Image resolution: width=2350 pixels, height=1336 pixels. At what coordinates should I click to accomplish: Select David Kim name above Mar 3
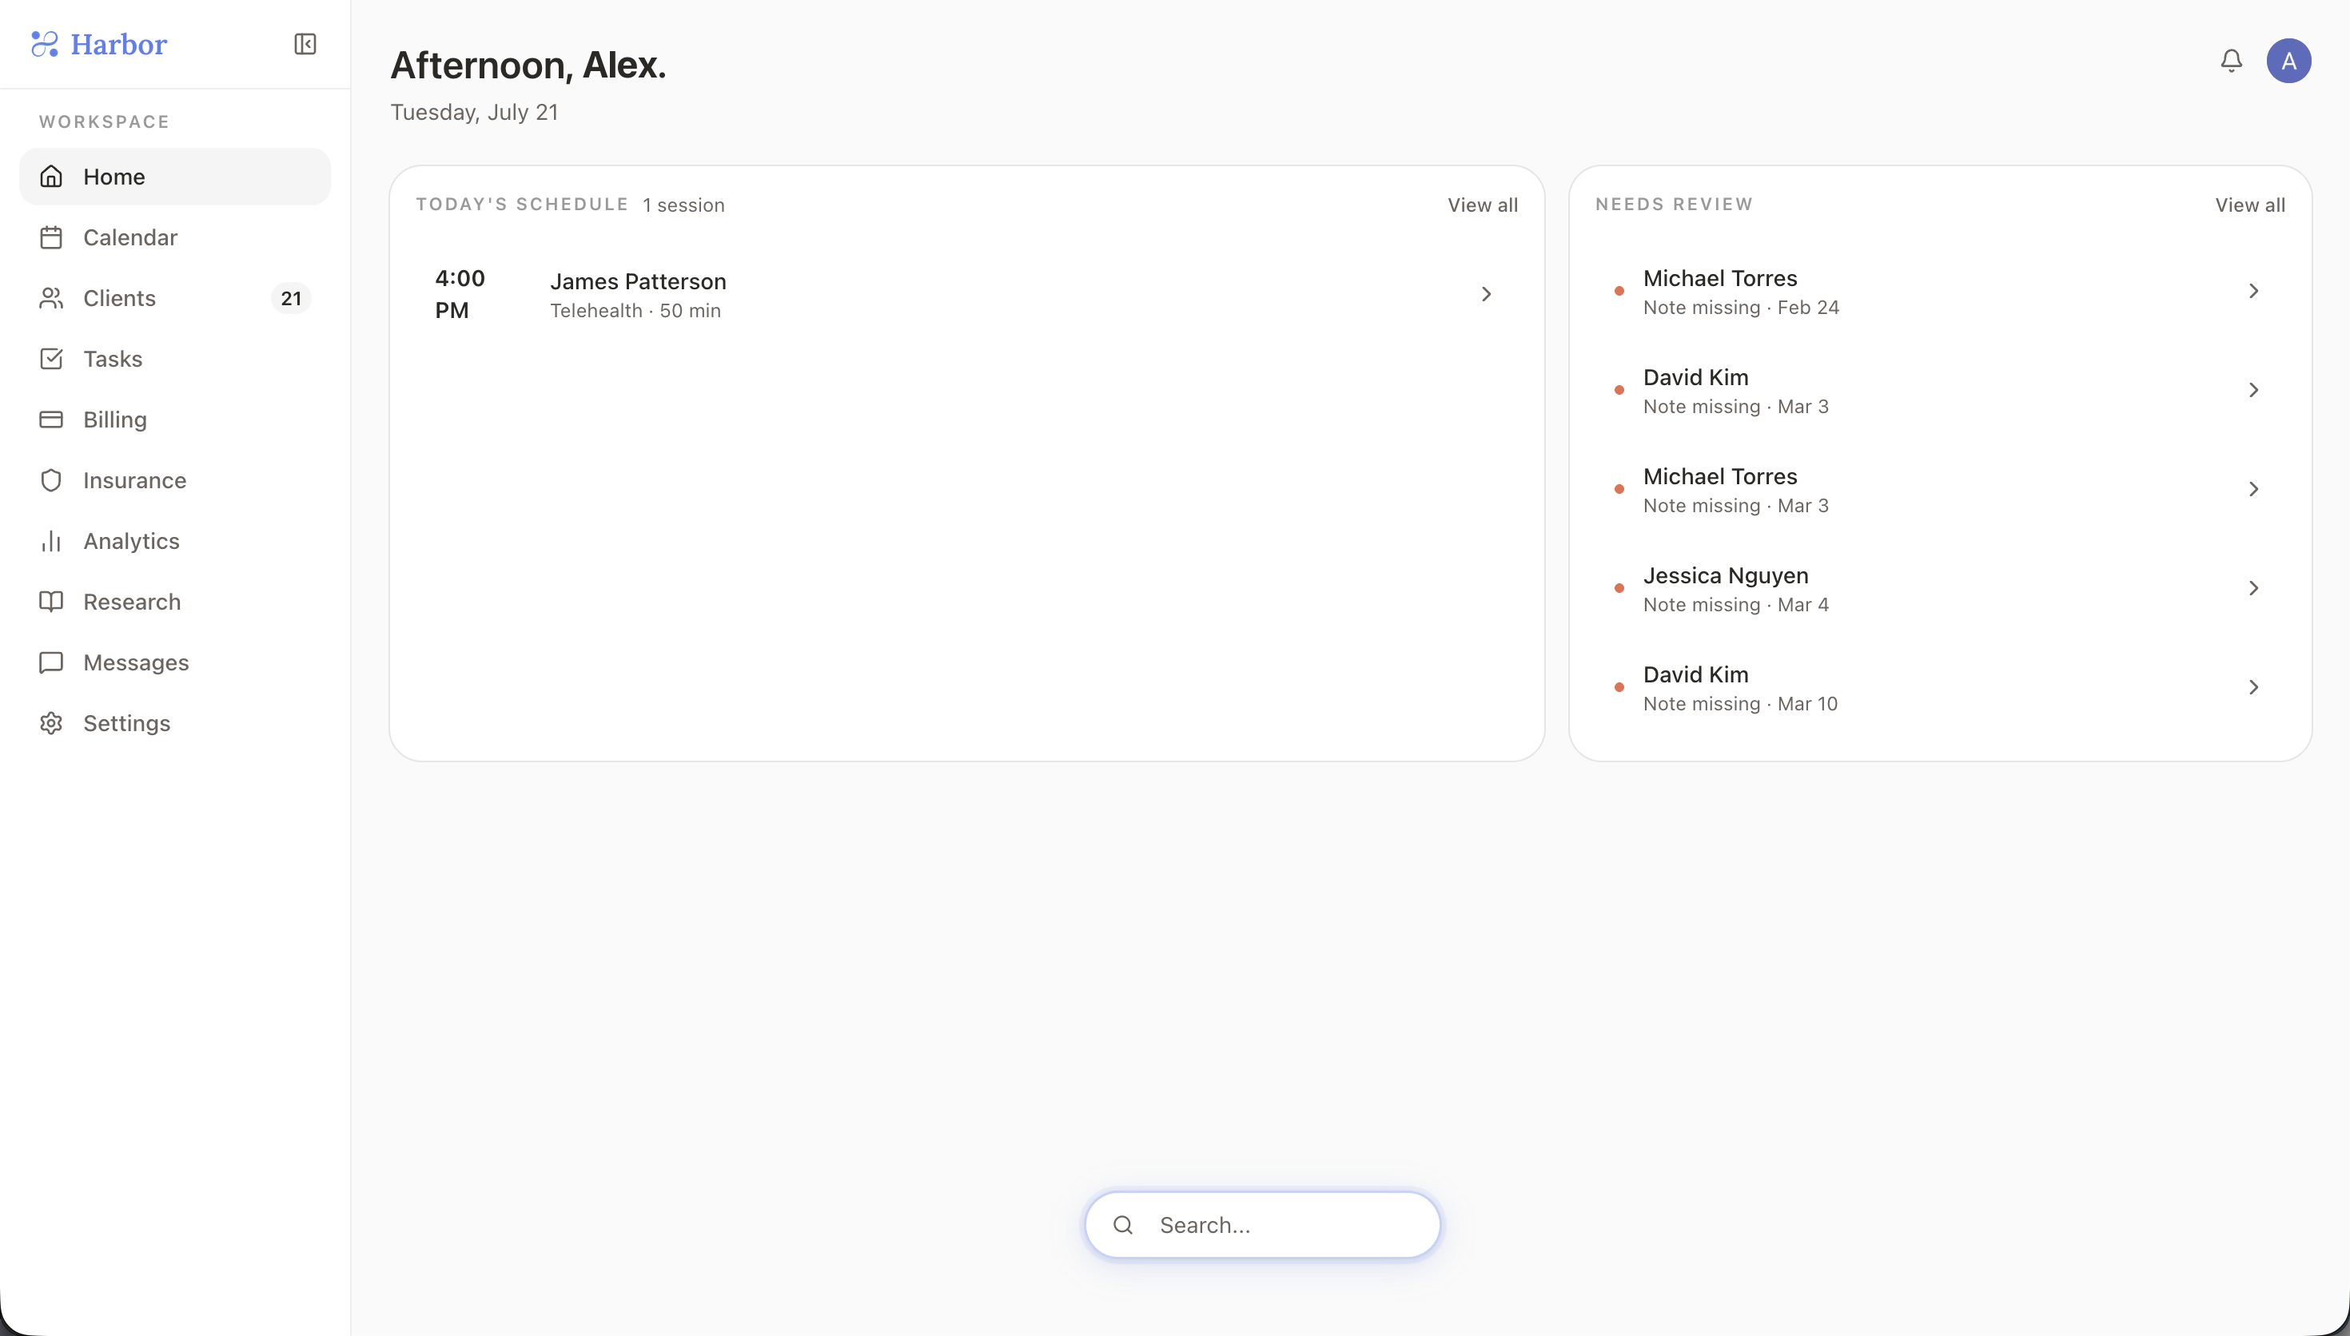click(1695, 377)
